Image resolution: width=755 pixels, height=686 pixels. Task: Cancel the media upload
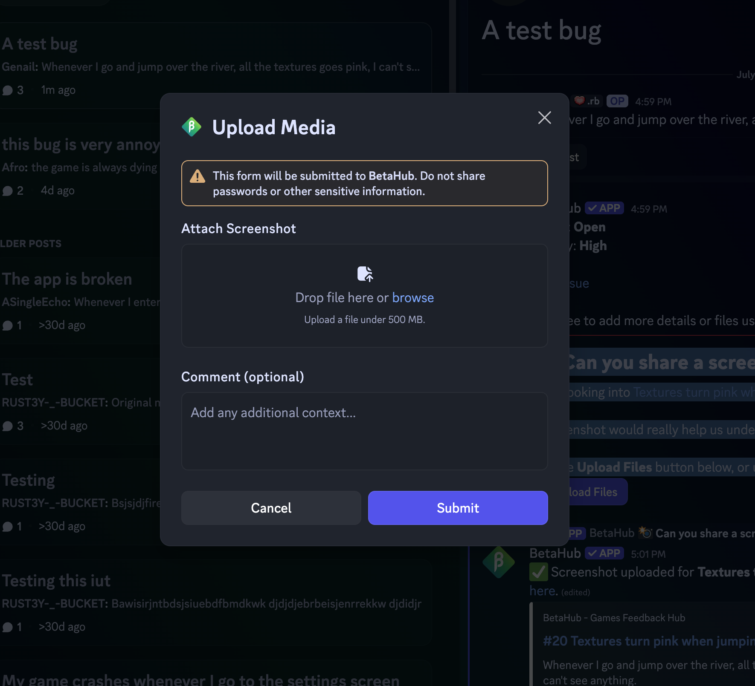271,508
